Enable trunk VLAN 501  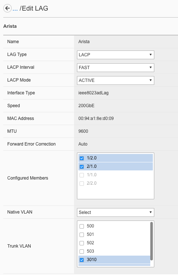(82, 235)
